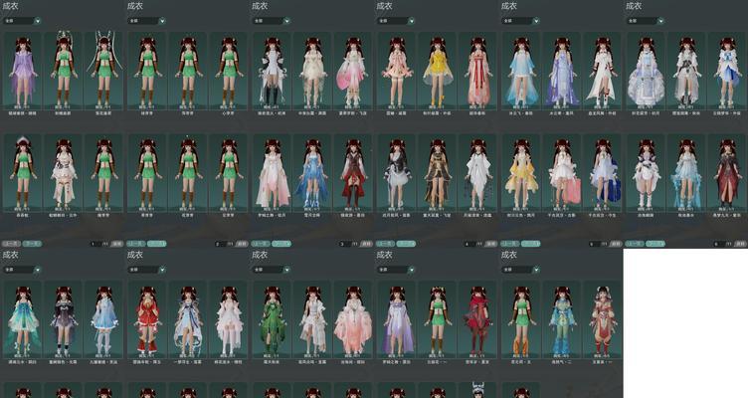Open the 全部 filter dropdown on page 6 panel
This screenshot has height=398, width=748.
645,21
